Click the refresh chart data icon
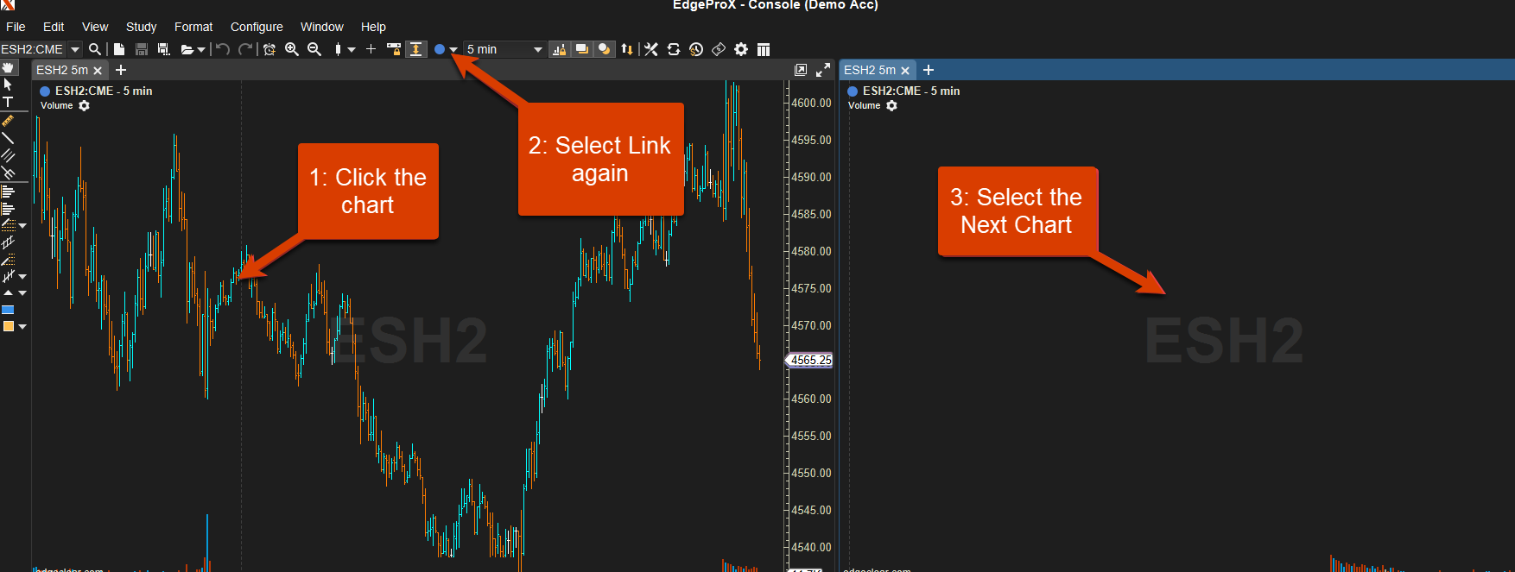 674,49
